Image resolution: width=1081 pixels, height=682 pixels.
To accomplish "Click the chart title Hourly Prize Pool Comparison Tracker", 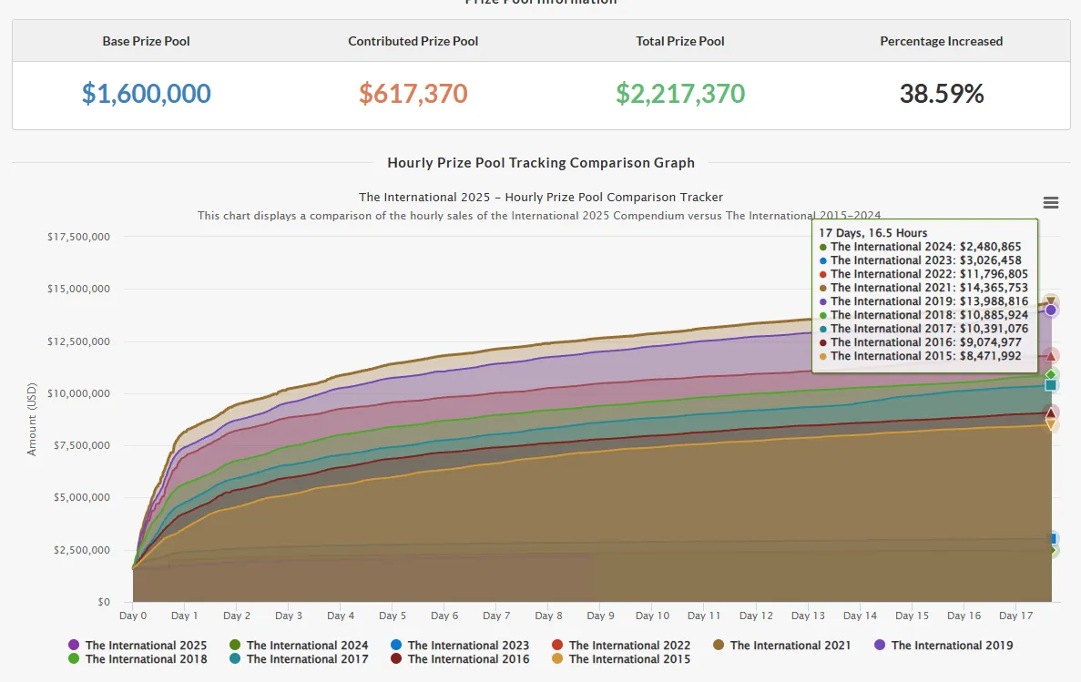I will click(x=541, y=198).
